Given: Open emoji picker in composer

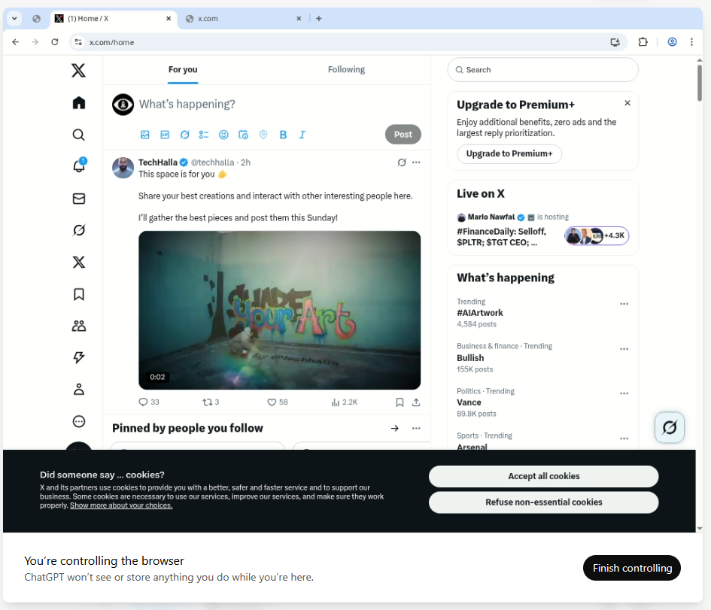Looking at the screenshot, I should click(x=223, y=135).
